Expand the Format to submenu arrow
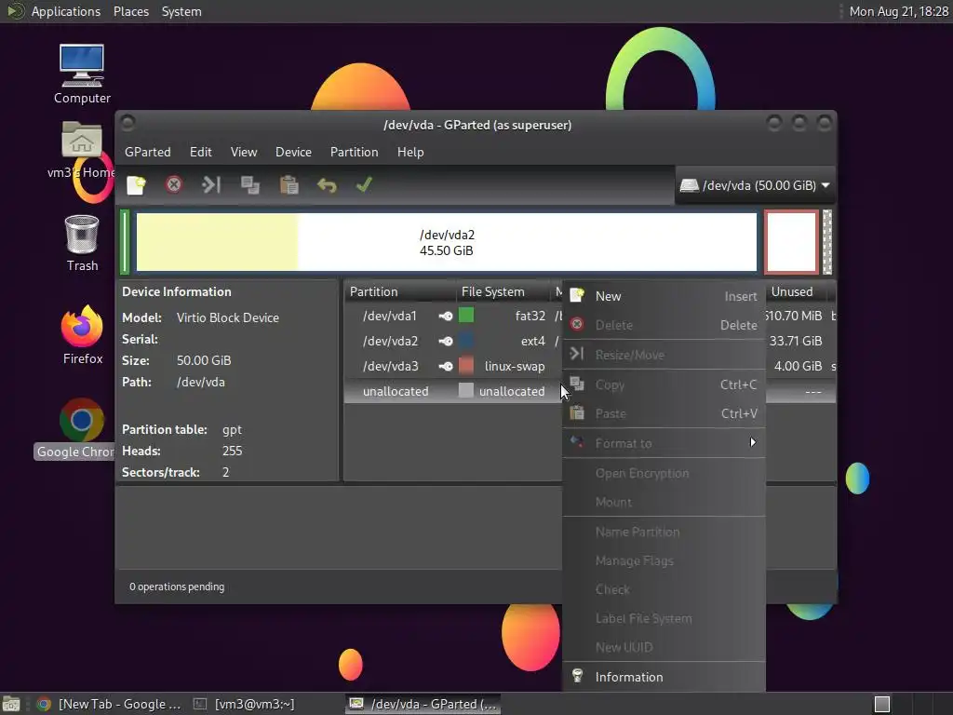The height and width of the screenshot is (715, 953). [753, 442]
